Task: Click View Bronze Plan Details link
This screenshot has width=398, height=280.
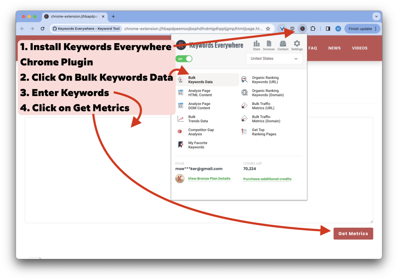Action: coord(209,178)
